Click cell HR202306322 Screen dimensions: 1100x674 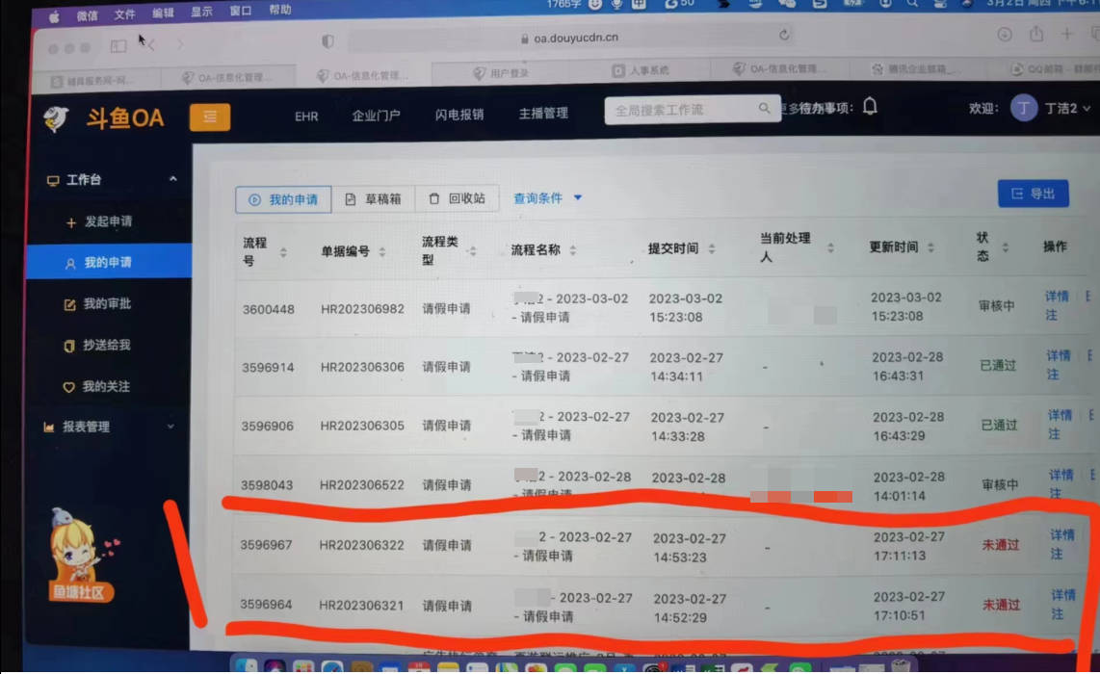coord(361,546)
